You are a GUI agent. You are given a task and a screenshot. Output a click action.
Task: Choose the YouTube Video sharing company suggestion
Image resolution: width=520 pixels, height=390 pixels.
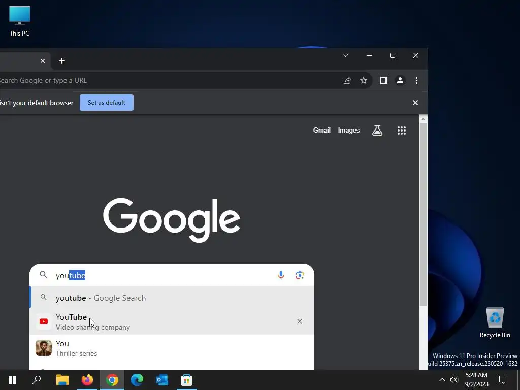coord(172,321)
